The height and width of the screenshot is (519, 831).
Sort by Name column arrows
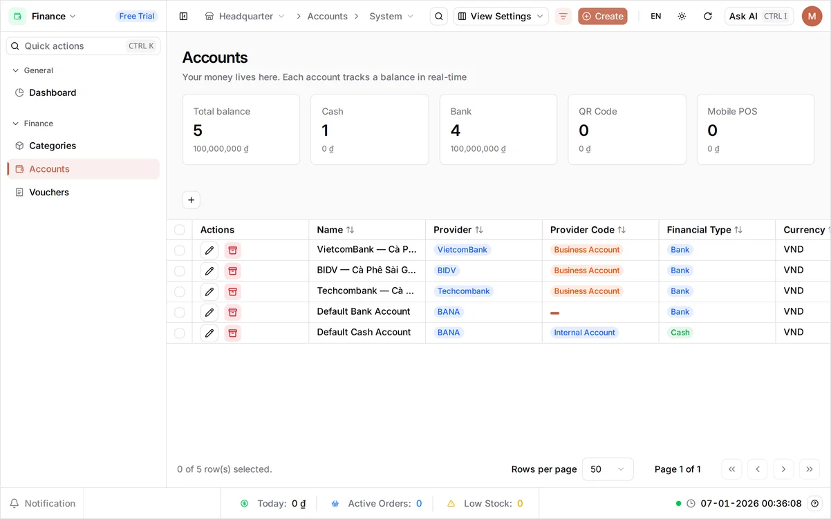[x=350, y=230]
